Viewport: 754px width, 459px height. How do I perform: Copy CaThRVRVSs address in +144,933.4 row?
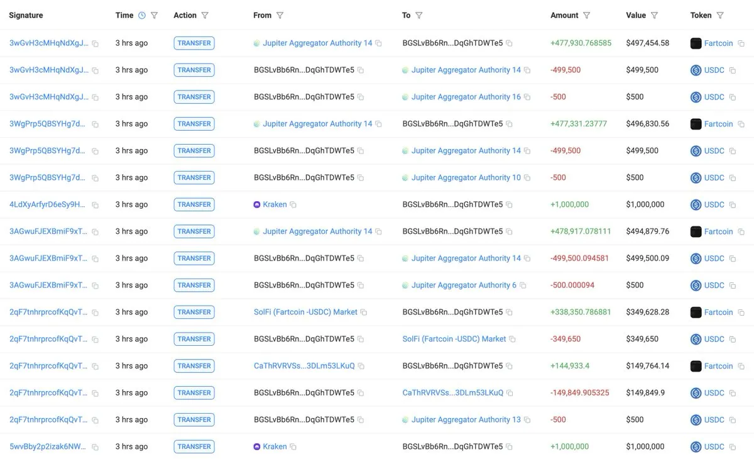(x=361, y=366)
